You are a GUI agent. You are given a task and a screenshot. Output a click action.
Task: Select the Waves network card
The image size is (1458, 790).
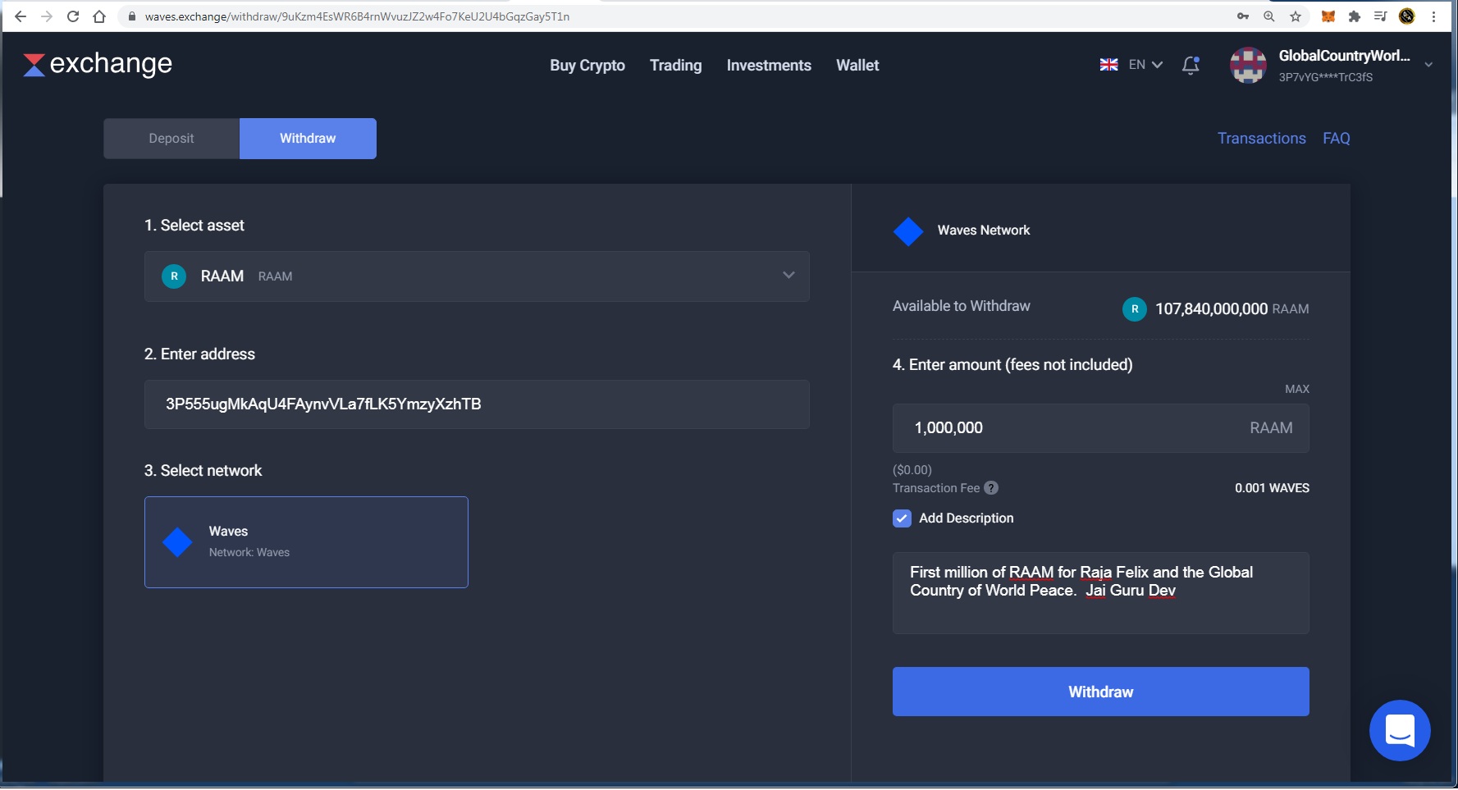click(306, 542)
